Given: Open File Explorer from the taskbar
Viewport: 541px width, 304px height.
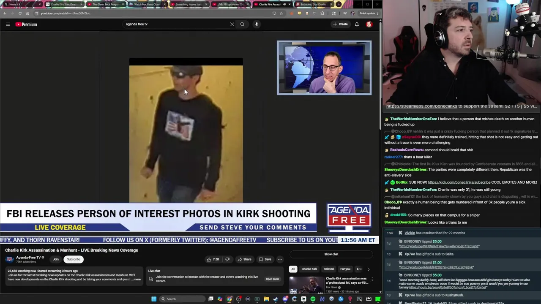Looking at the screenshot, I should click(266, 299).
